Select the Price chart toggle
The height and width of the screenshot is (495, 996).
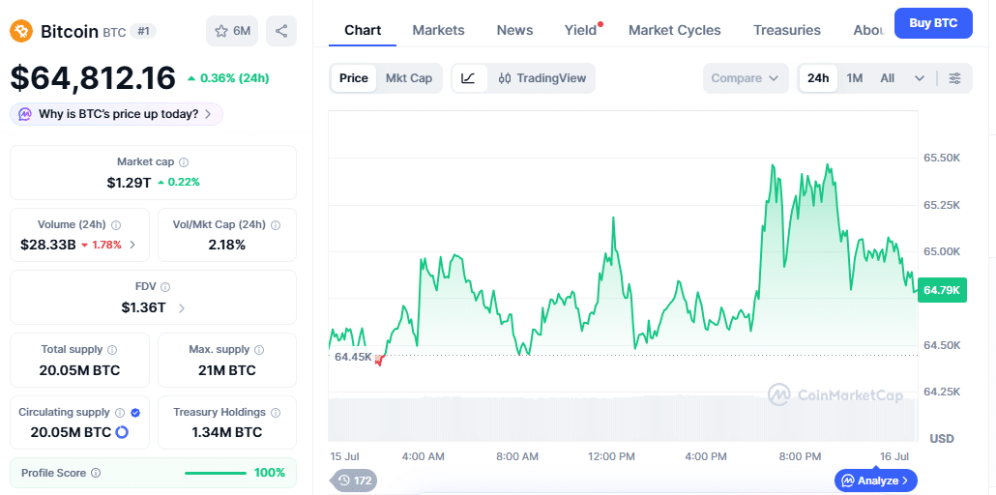click(354, 78)
